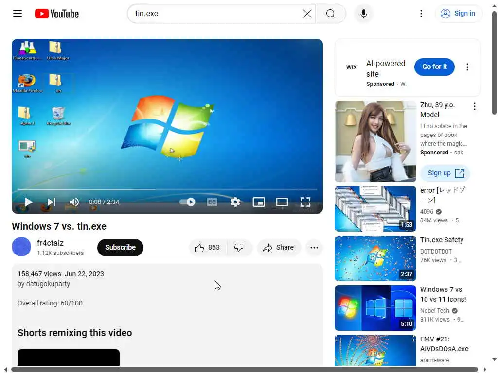Viewport: 498px width, 373px height.
Task: Skip to the next video
Action: tap(52, 202)
